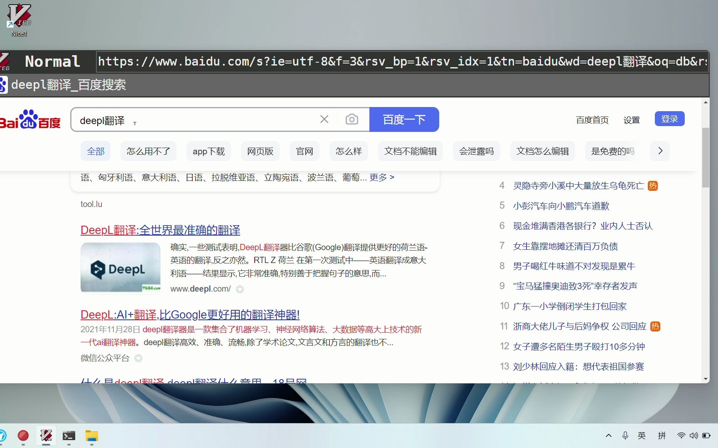Open result DeepL:AI+翻译,比Google更好用的翻译神器!
Viewport: 718px width, 448px height.
tap(190, 314)
